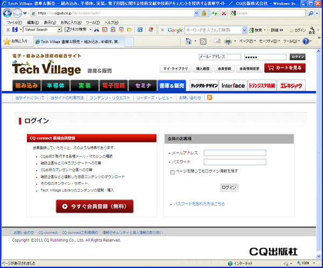The image size is (323, 268).
Task: Check the keep login info checkbox
Action: 172,172
